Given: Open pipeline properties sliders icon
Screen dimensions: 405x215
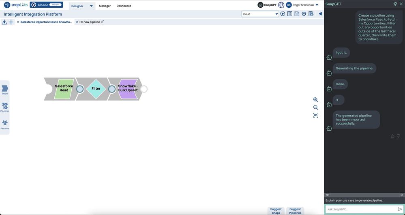Looking at the screenshot, I should (x=289, y=14).
